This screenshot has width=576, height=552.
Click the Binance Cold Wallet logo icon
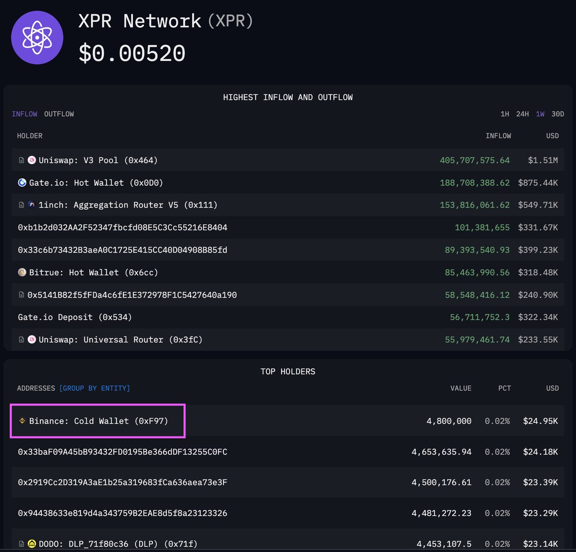coord(22,421)
